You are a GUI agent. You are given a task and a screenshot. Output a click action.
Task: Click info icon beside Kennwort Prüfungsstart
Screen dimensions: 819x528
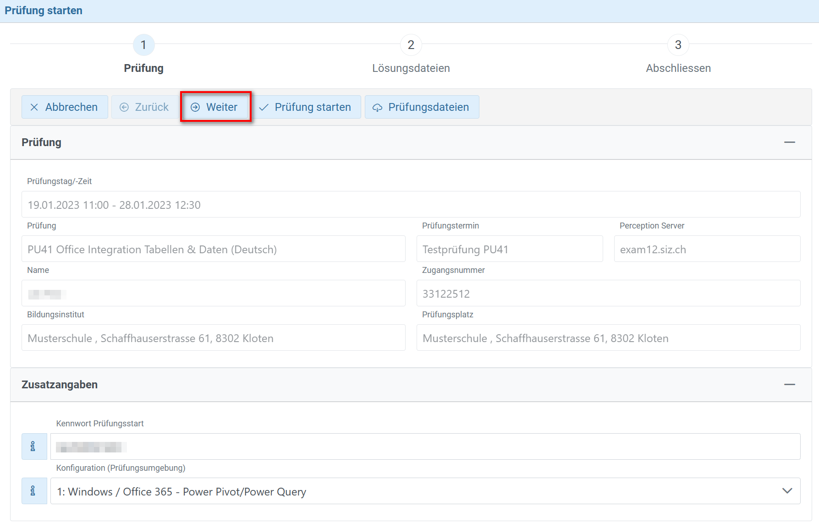pyautogui.click(x=34, y=446)
